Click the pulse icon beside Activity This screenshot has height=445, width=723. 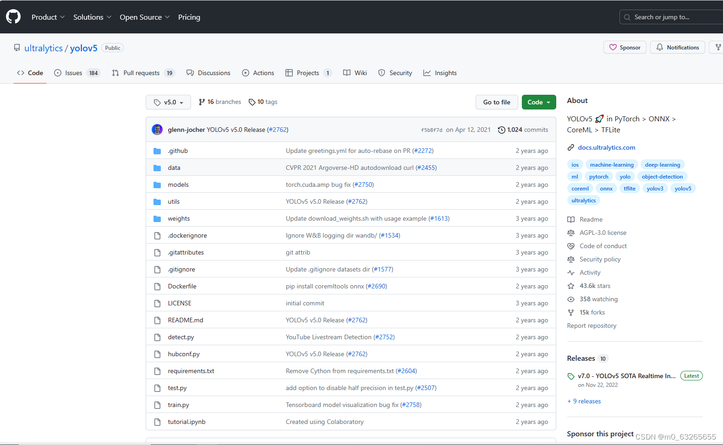tap(571, 273)
